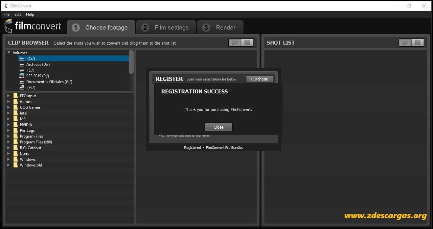Expand the Windows.old folder arrow
This screenshot has height=229, width=433.
[8, 165]
